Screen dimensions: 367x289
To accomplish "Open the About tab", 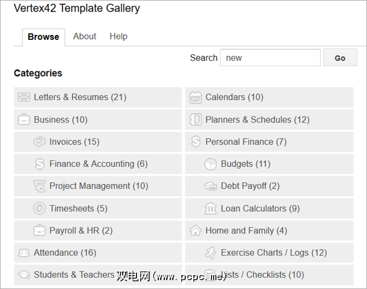I will point(84,36).
